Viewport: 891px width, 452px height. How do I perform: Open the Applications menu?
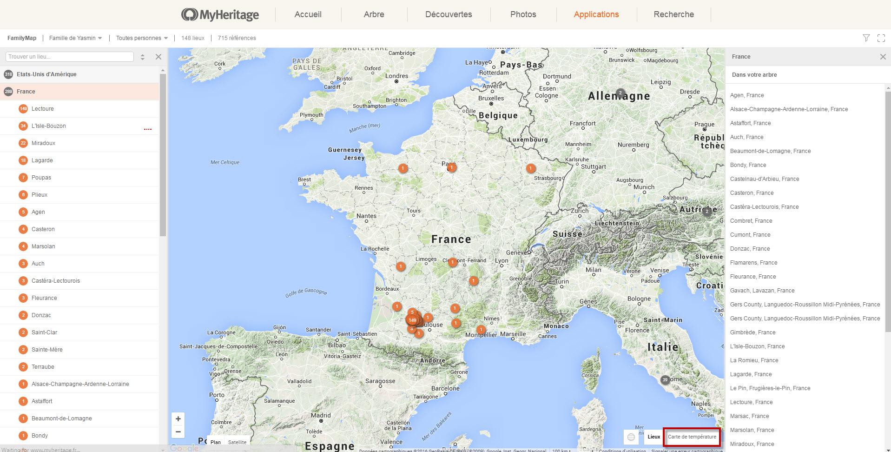click(596, 14)
